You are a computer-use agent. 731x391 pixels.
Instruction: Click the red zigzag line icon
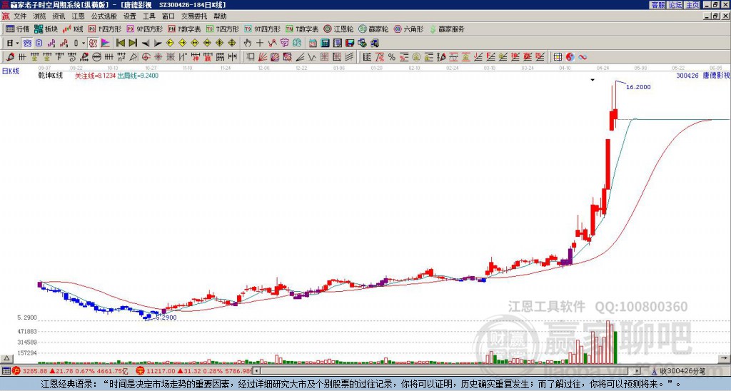point(272,44)
